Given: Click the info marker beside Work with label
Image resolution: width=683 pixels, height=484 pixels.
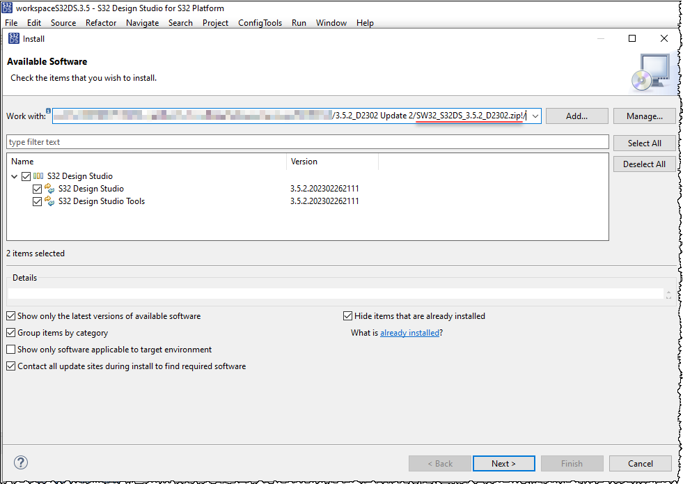Looking at the screenshot, I should [48, 111].
